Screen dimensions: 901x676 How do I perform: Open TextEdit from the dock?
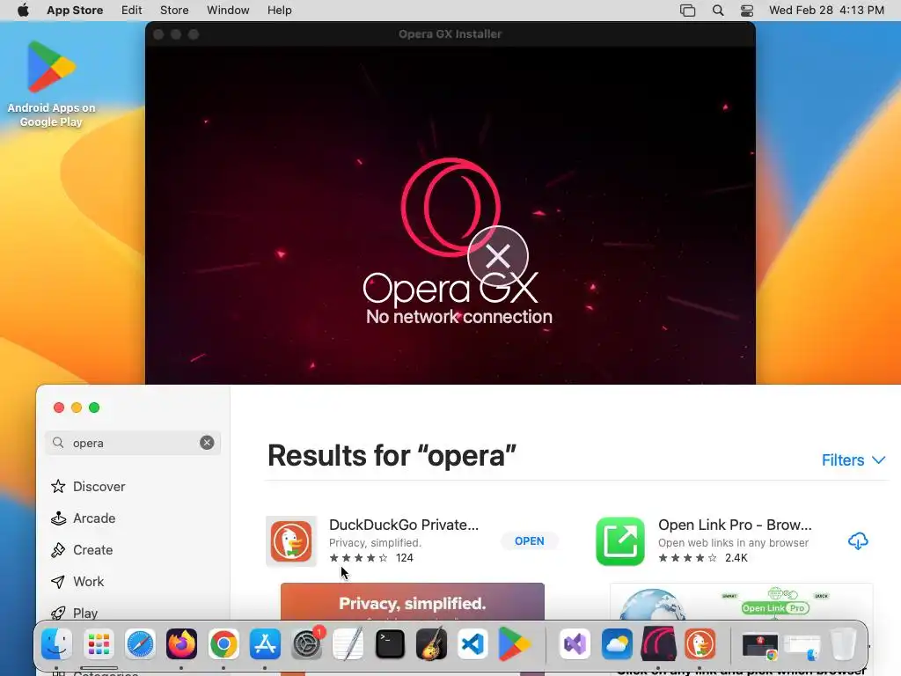point(348,644)
